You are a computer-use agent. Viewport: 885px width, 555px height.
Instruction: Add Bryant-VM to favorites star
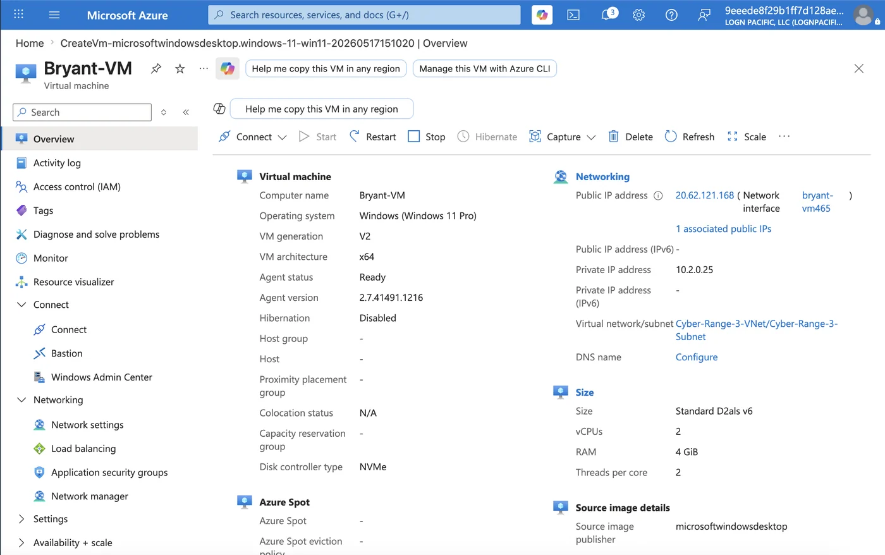pyautogui.click(x=180, y=68)
